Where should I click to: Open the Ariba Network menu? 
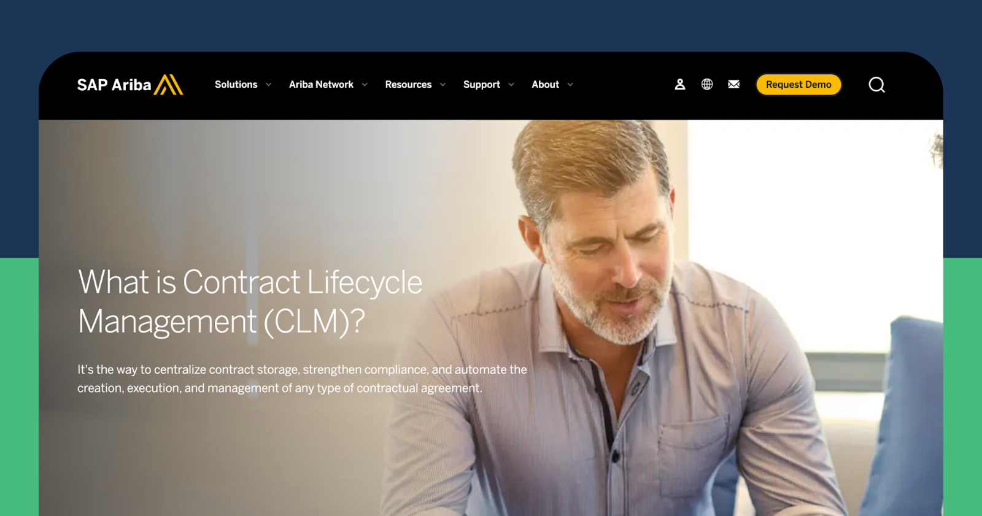coord(321,85)
